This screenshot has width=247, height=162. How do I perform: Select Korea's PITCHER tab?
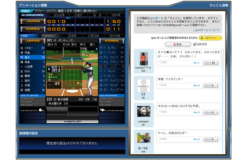tap(111, 102)
